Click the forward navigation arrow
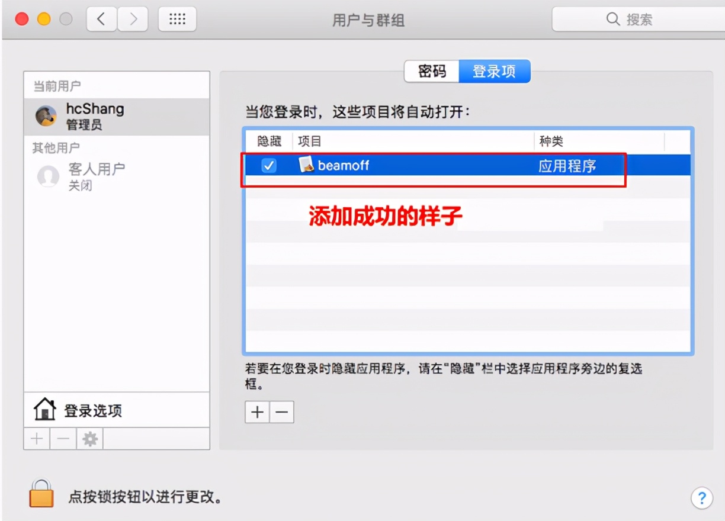 click(x=133, y=18)
